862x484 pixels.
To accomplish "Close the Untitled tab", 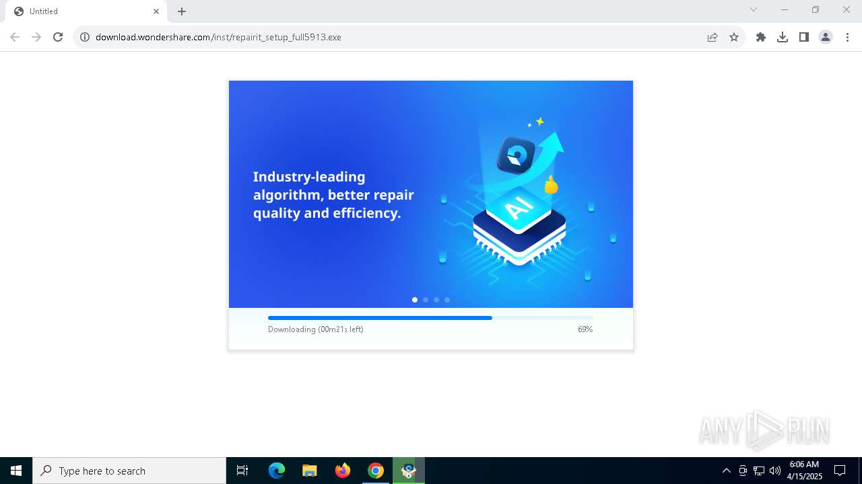I will click(156, 11).
